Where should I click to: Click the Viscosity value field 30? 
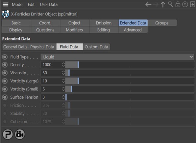[x=51, y=73]
